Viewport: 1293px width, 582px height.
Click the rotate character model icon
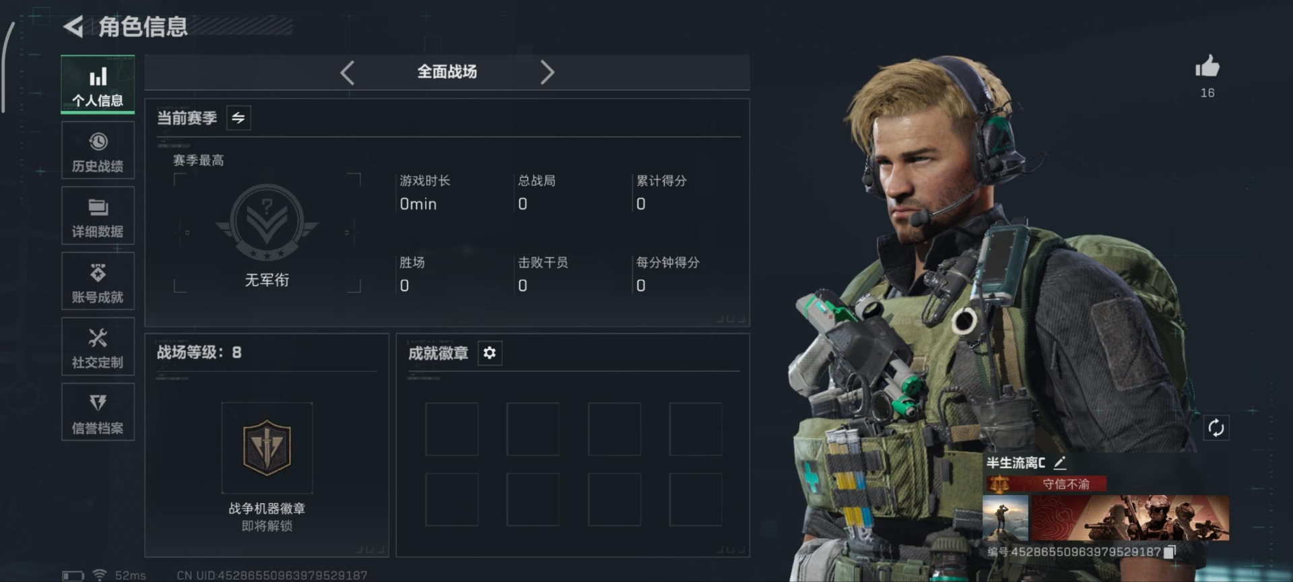(x=1216, y=428)
